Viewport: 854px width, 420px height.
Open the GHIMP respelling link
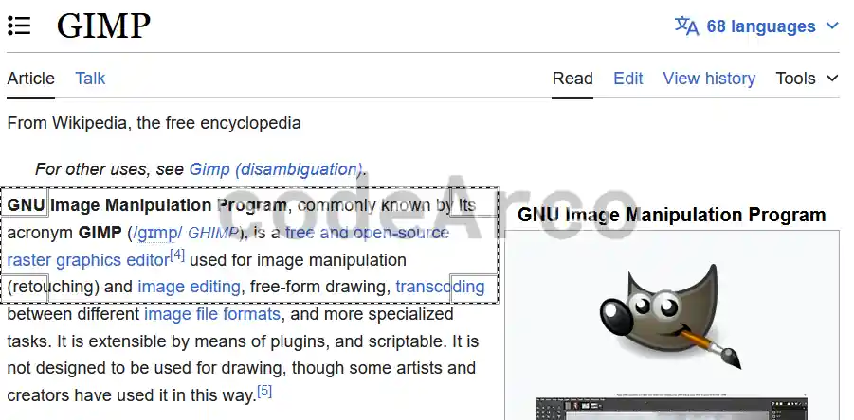pyautogui.click(x=213, y=233)
